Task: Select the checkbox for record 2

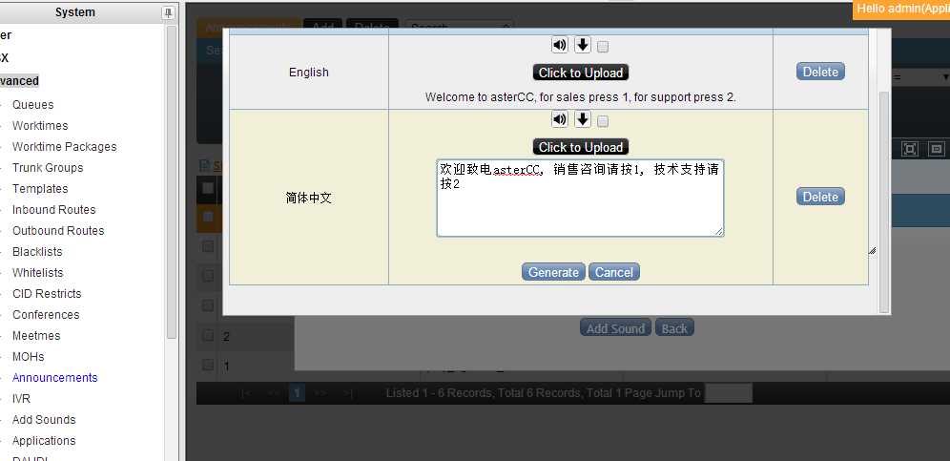Action: pyautogui.click(x=207, y=336)
